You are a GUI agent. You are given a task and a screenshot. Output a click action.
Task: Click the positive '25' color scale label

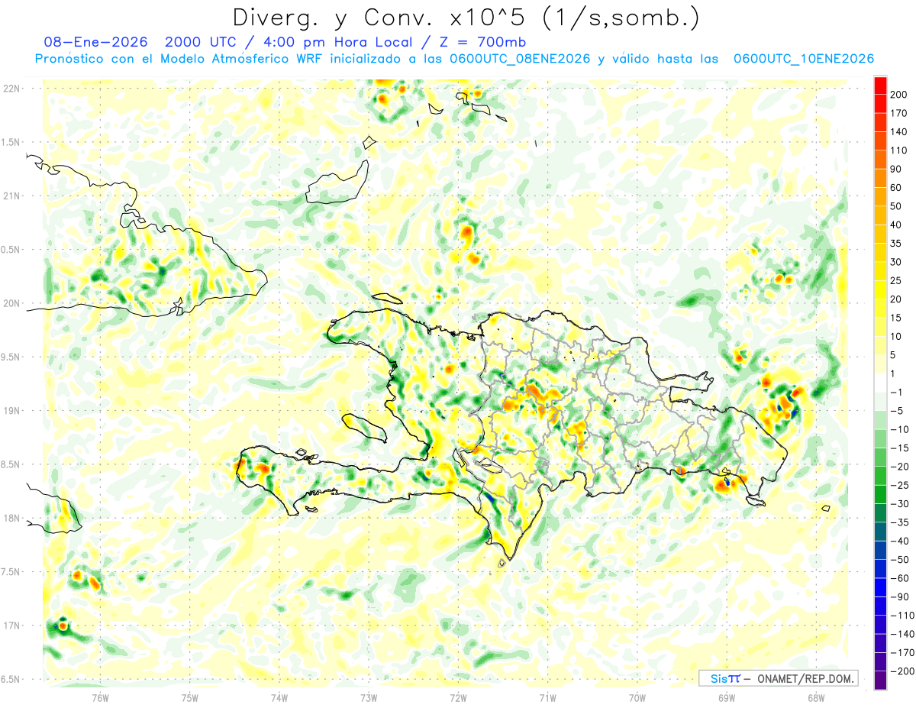(898, 280)
